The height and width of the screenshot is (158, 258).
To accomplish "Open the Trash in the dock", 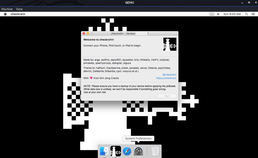I will point(155,151).
